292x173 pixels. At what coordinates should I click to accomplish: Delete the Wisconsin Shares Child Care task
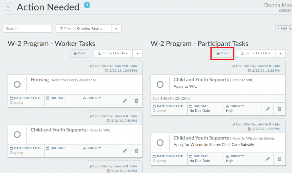coord(279,159)
